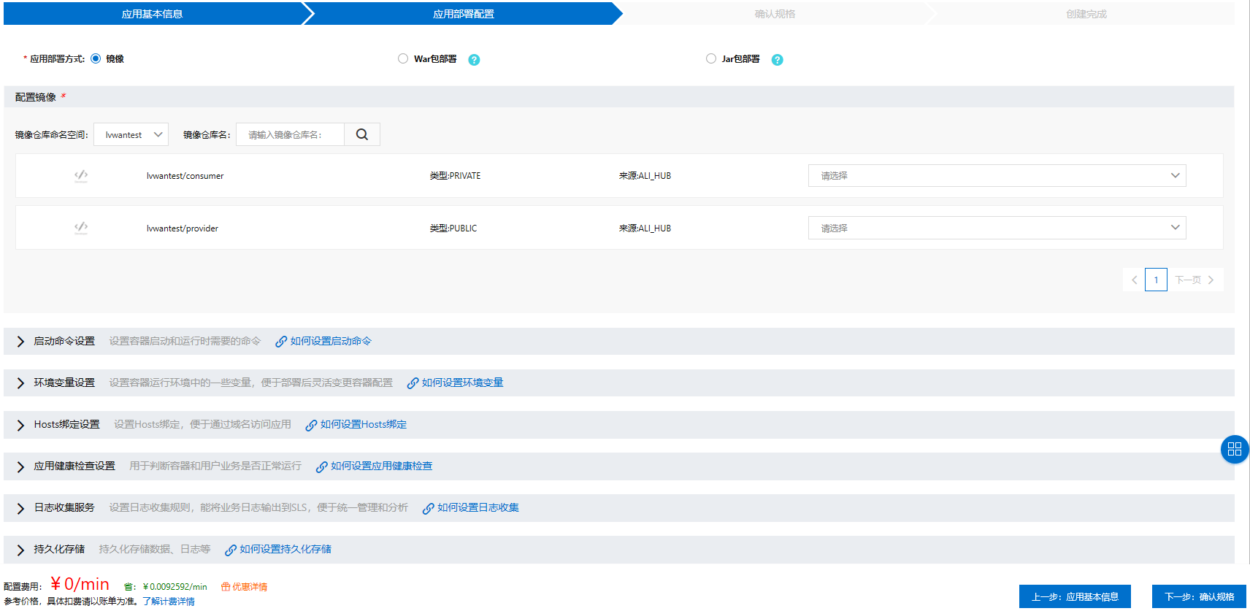
Task: Open version dropdown for lvwantest/provider
Action: (997, 228)
